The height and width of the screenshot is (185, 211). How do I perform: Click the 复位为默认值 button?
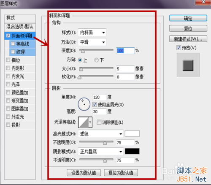[121, 173]
